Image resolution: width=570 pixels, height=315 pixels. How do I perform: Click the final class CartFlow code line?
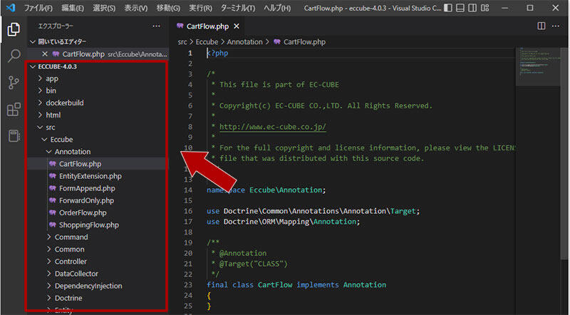(x=296, y=285)
